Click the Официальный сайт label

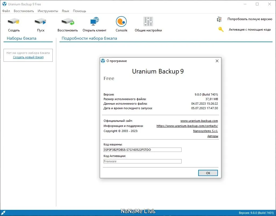pyautogui.click(x=118, y=121)
